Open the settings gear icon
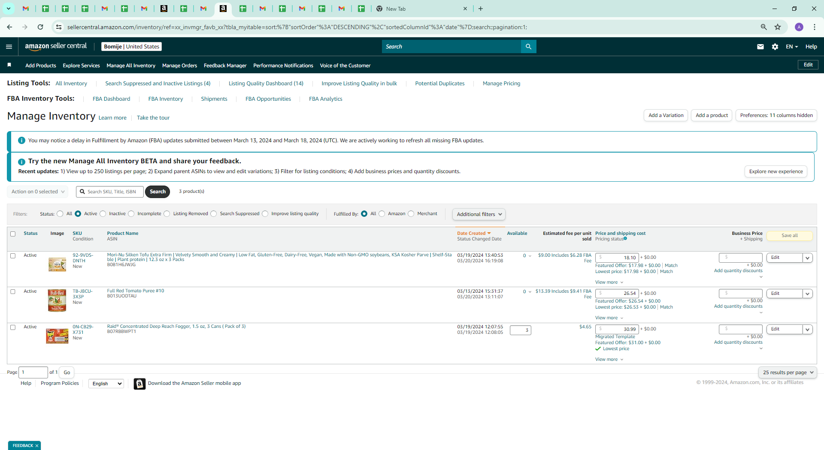This screenshot has height=450, width=824. click(x=775, y=47)
